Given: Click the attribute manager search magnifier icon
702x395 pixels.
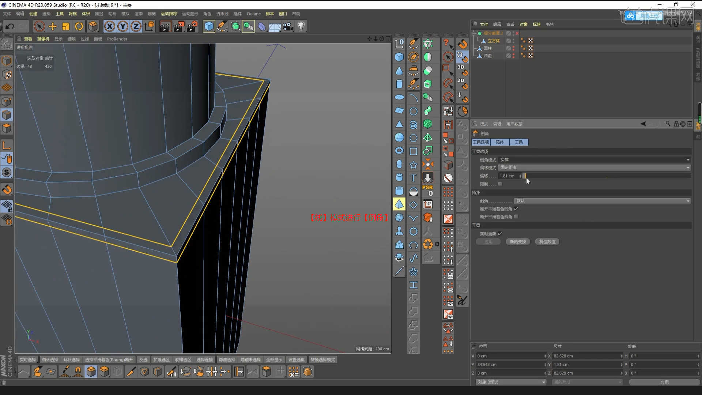Looking at the screenshot, I should pyautogui.click(x=668, y=124).
